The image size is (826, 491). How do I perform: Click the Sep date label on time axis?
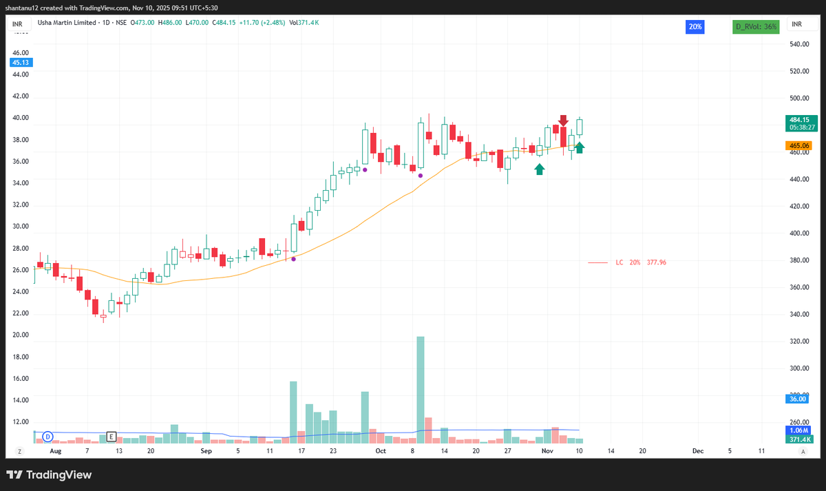pyautogui.click(x=207, y=451)
